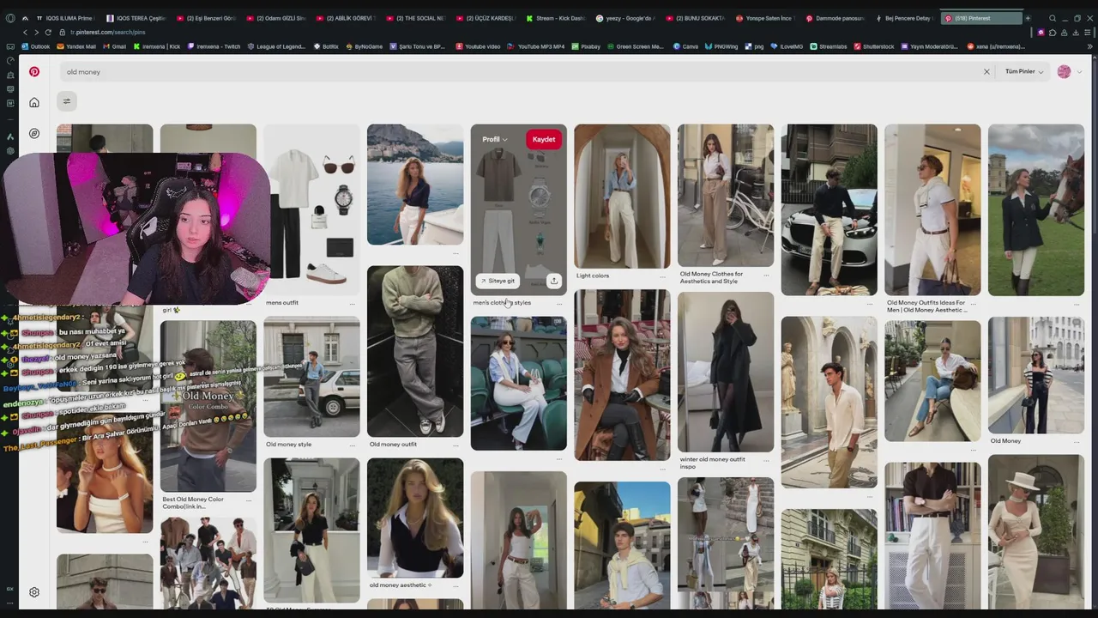
Task: Clear the old money search text
Action: [x=986, y=72]
